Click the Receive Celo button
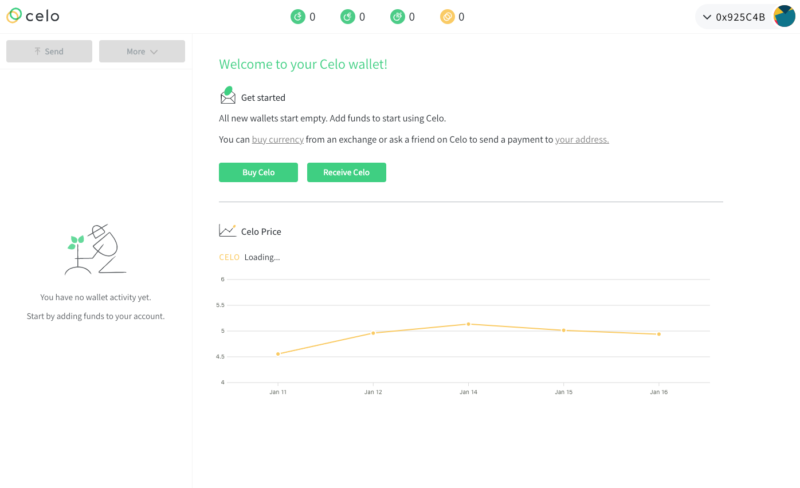Screen dimensions: 800x488 click(x=347, y=172)
